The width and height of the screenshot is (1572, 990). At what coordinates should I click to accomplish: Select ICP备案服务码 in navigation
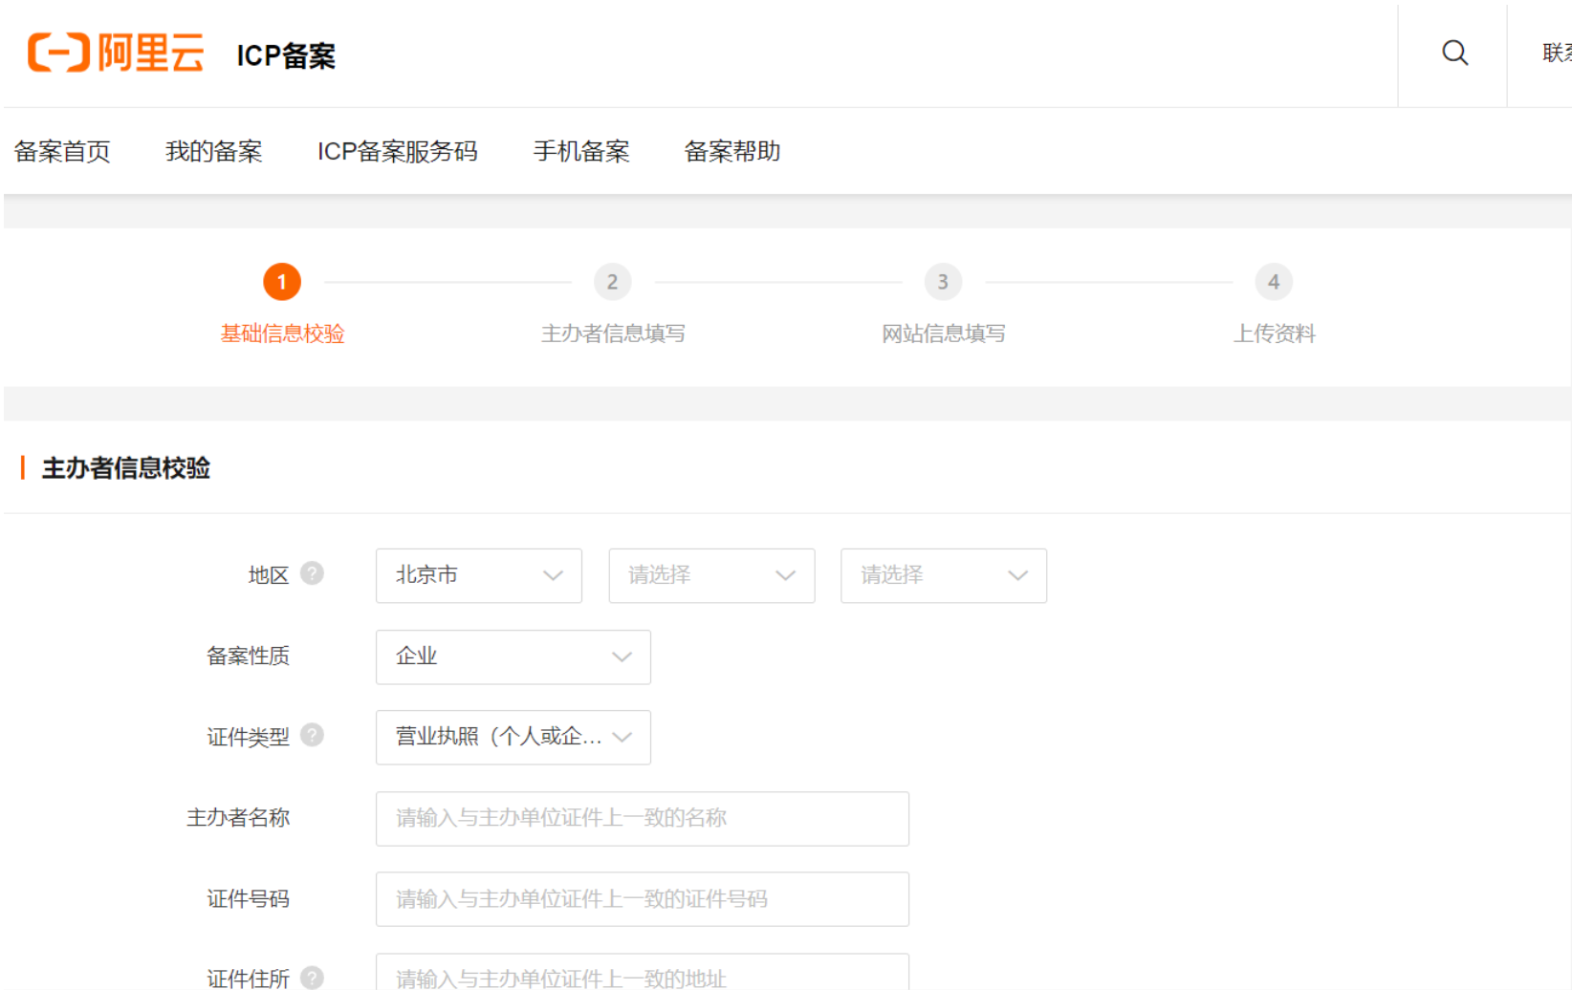click(x=397, y=151)
